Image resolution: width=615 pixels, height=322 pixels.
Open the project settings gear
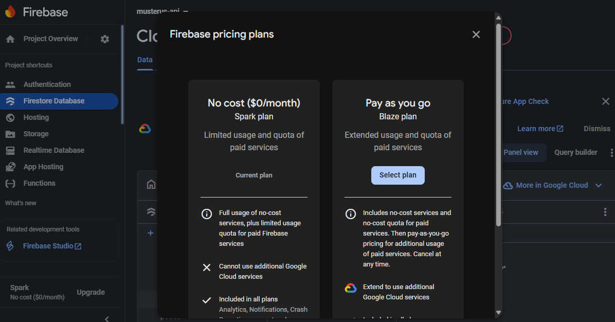104,38
